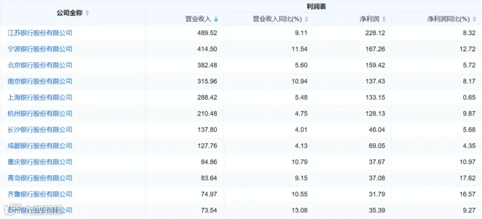The height and width of the screenshot is (219, 482).
Task: Select profit growth cell 12.72
Action: tap(467, 49)
